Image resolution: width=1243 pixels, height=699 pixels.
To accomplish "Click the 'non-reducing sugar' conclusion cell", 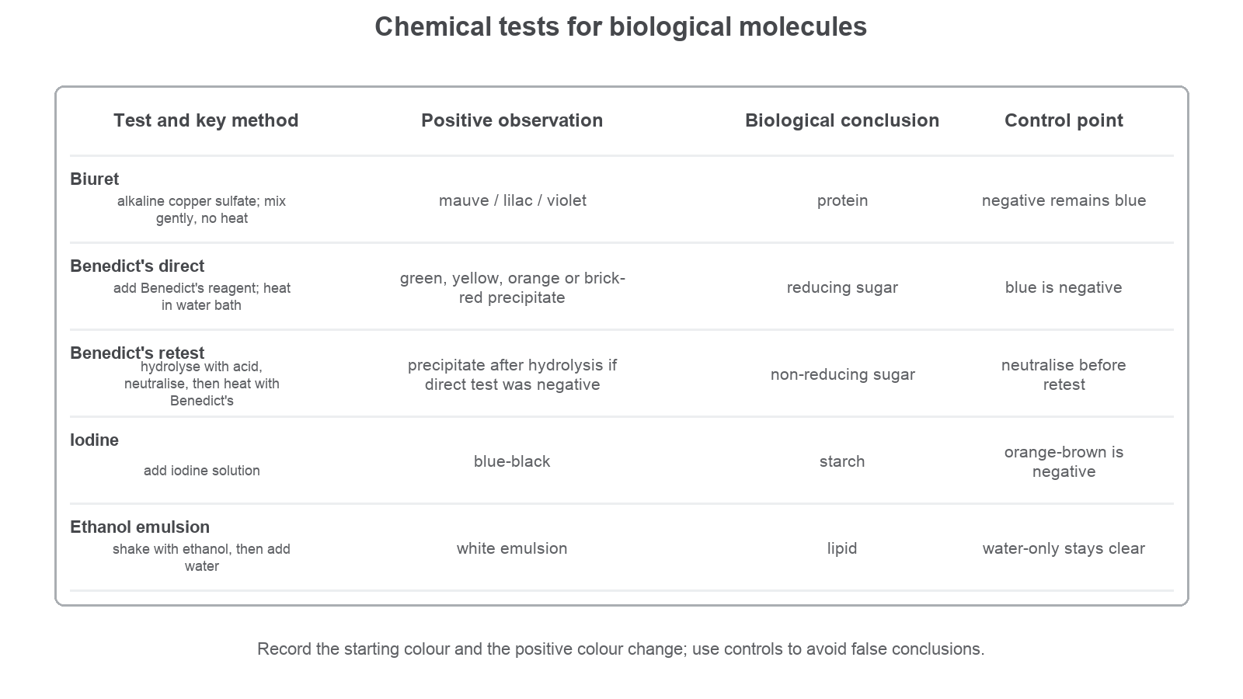I will tap(842, 374).
